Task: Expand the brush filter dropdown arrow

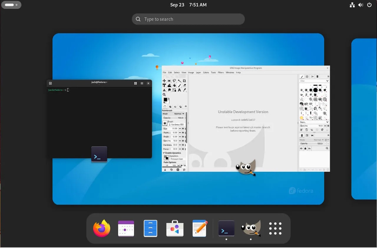Action: pos(327,81)
